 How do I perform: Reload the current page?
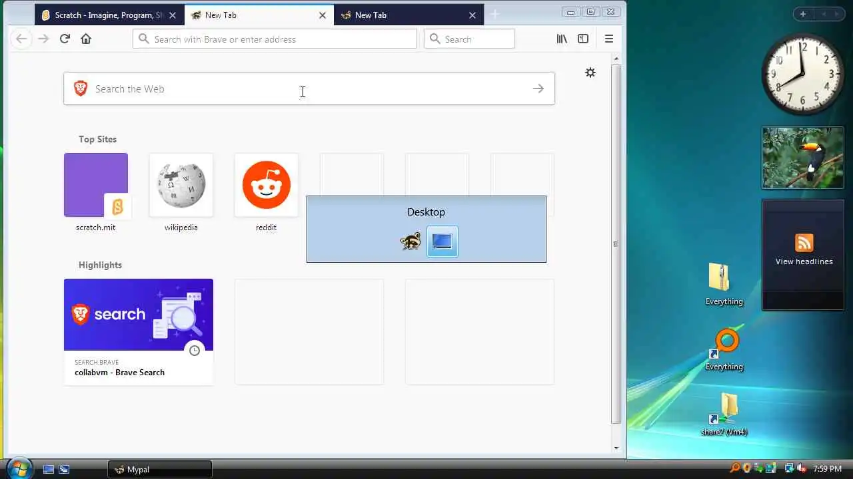(65, 39)
